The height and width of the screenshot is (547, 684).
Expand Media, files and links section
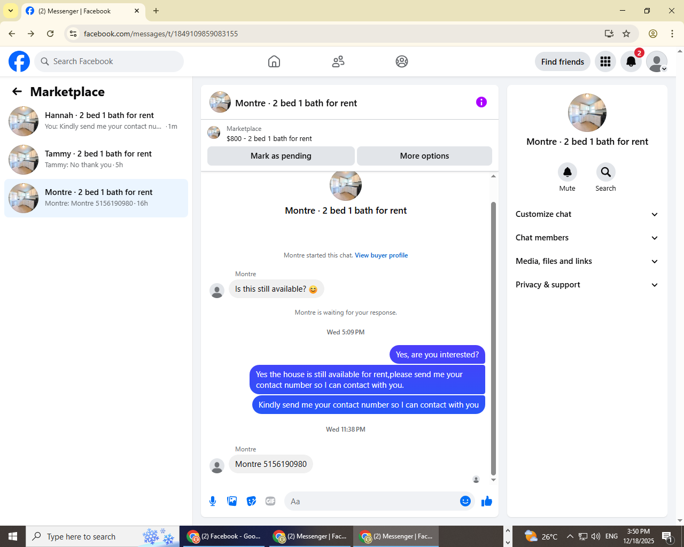point(587,261)
